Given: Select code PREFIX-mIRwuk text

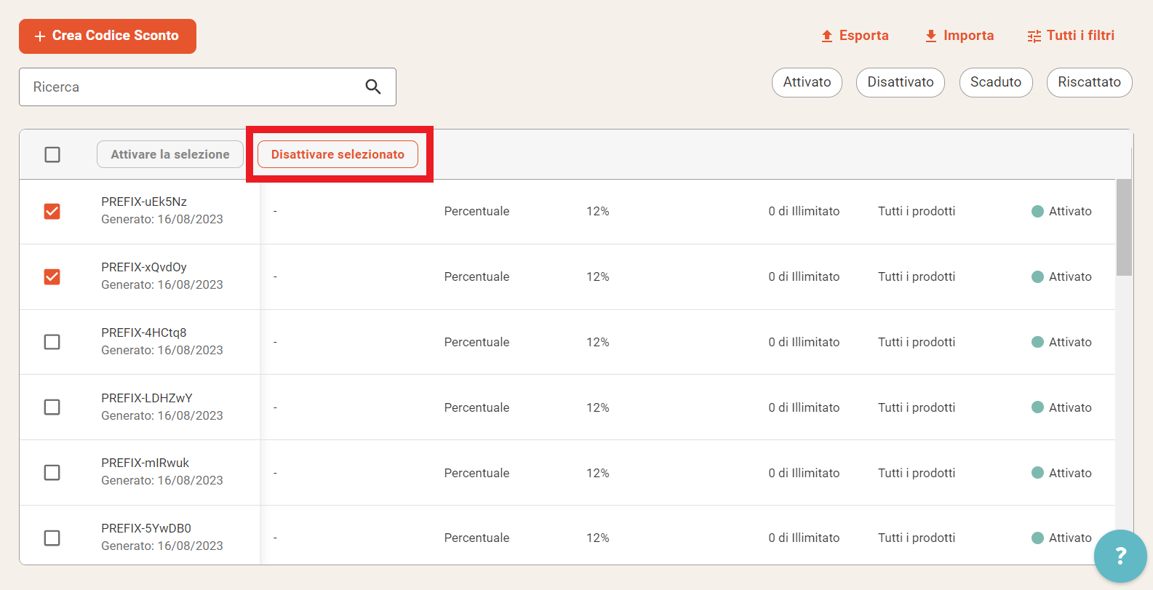Looking at the screenshot, I should [x=145, y=463].
